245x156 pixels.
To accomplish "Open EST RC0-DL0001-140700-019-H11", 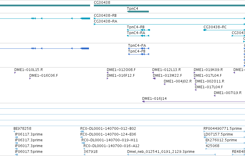I will pos(109,140).
